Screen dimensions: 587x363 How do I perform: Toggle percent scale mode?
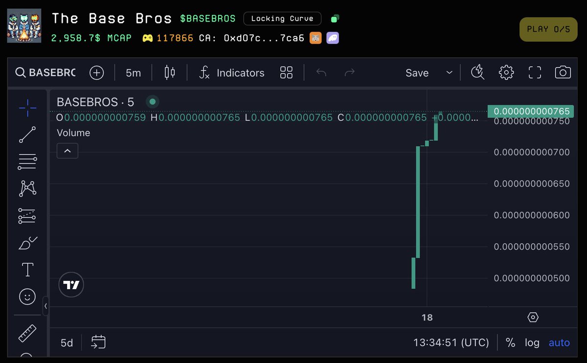(510, 343)
